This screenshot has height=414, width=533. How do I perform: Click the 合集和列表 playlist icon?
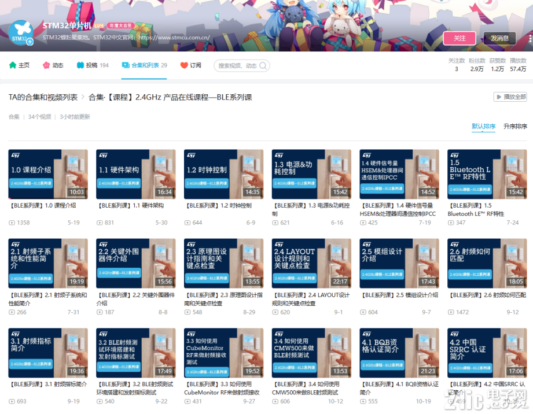[x=126, y=65]
